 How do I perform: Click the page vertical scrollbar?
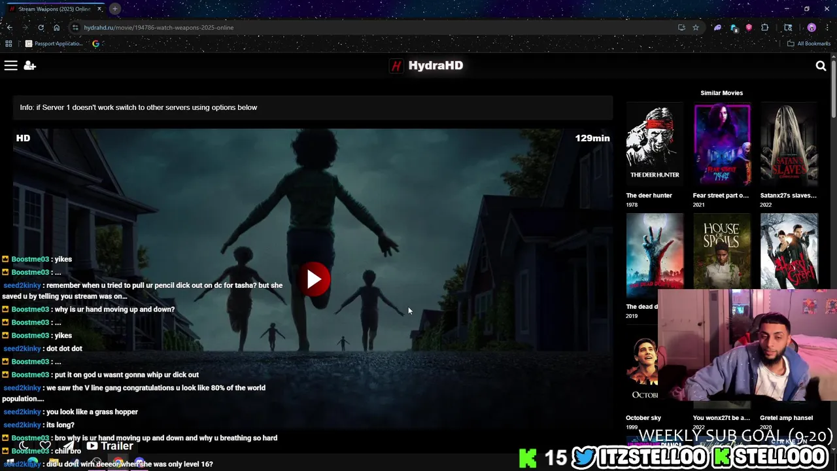coord(833,88)
